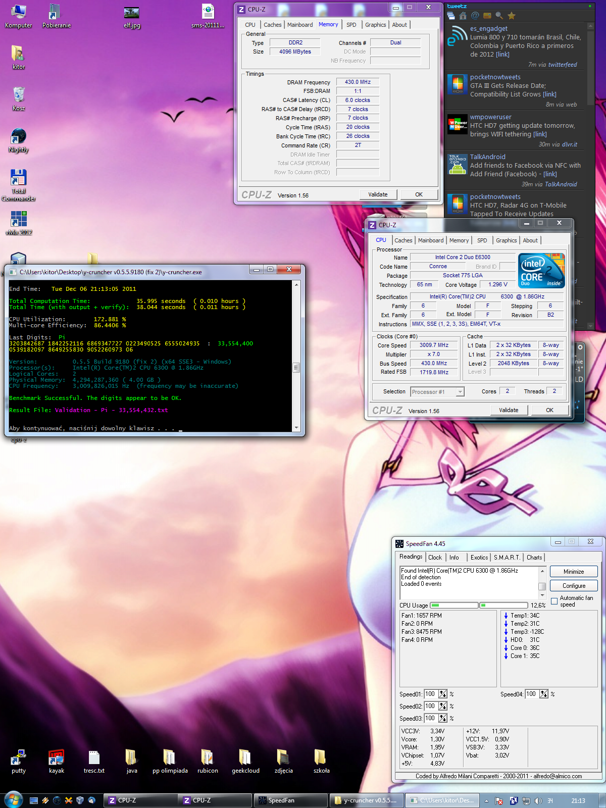Click the SpeedFan Minimize button
The image size is (606, 808).
[574, 572]
